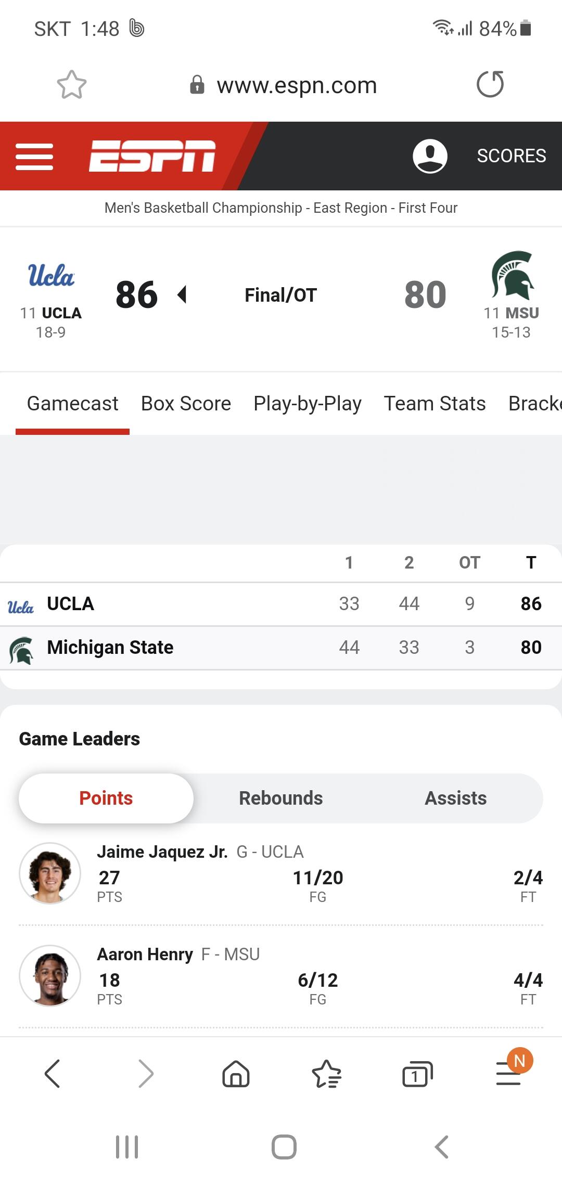Open the Box Score tab
Screen dimensions: 562x1186
pos(186,404)
